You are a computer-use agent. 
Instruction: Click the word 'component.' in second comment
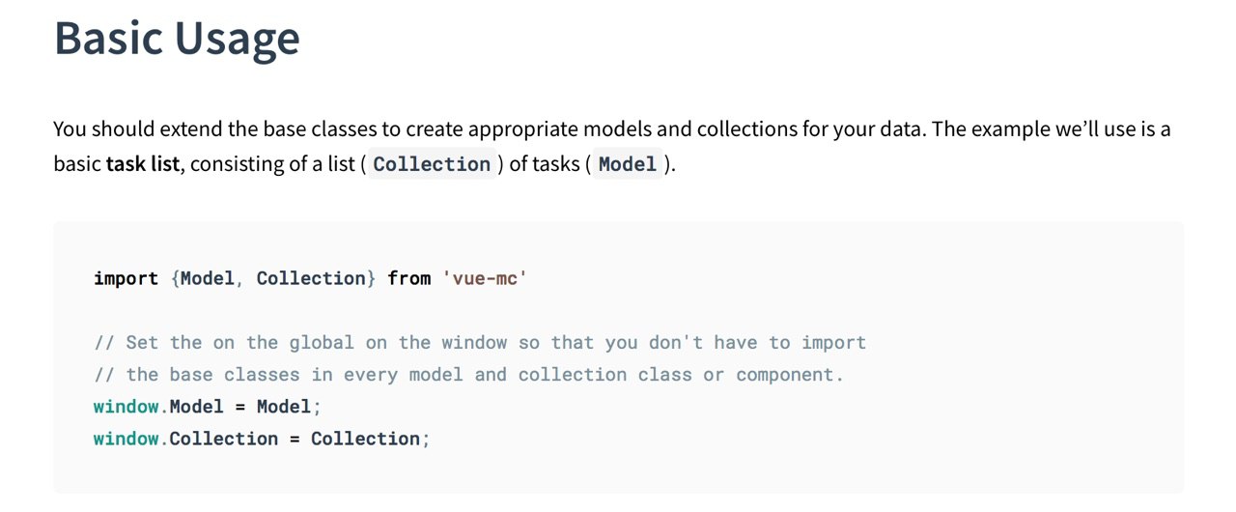tap(790, 374)
